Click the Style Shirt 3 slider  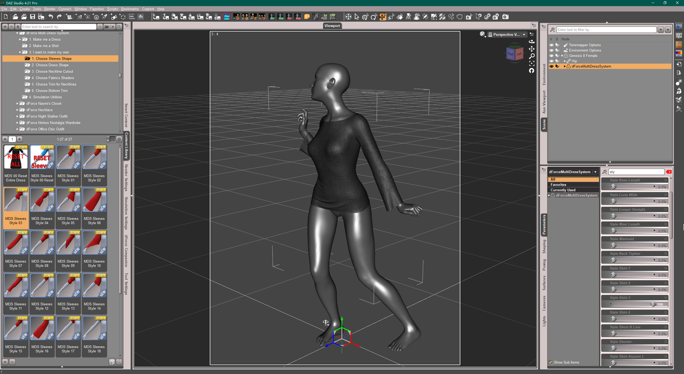(x=635, y=304)
